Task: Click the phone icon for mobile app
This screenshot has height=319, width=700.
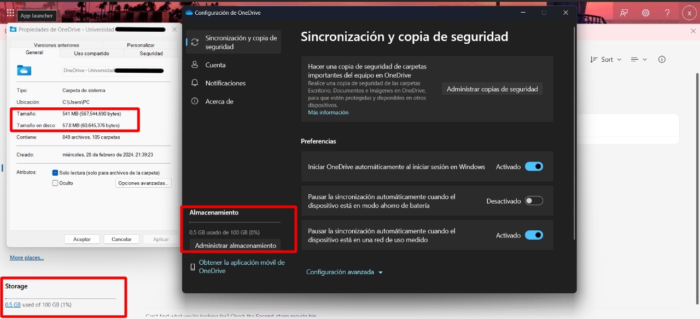Action: (x=192, y=267)
